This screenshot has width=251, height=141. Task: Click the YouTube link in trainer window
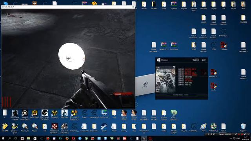[196, 60]
